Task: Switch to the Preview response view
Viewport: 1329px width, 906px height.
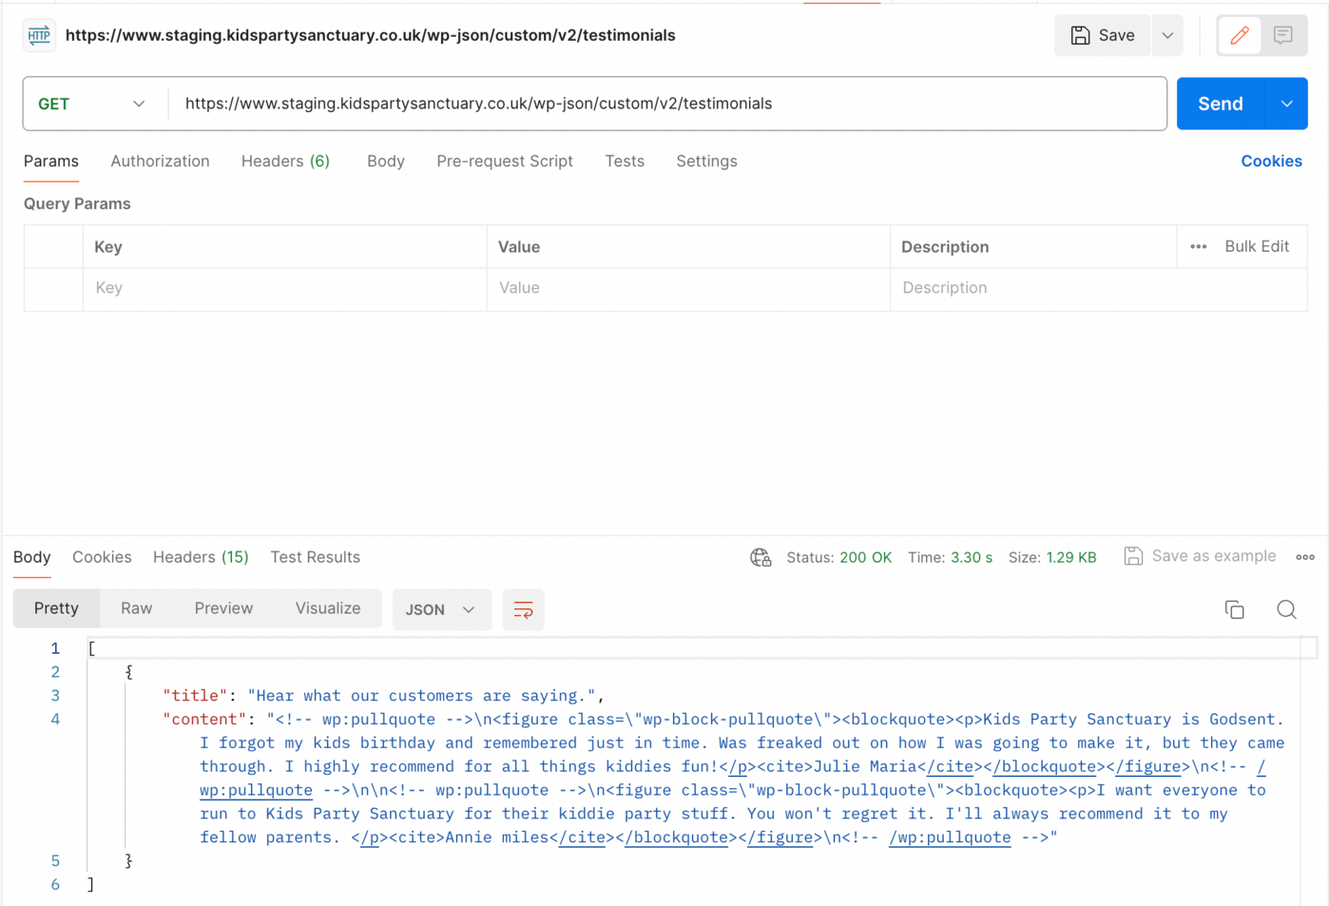Action: point(223,608)
